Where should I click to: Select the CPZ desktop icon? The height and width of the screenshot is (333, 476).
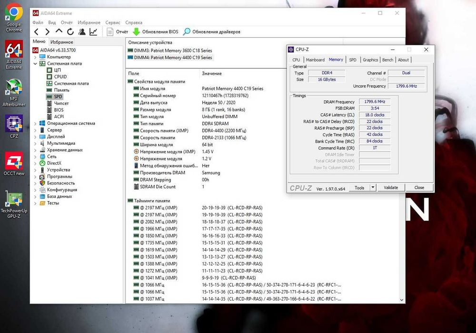point(14,127)
